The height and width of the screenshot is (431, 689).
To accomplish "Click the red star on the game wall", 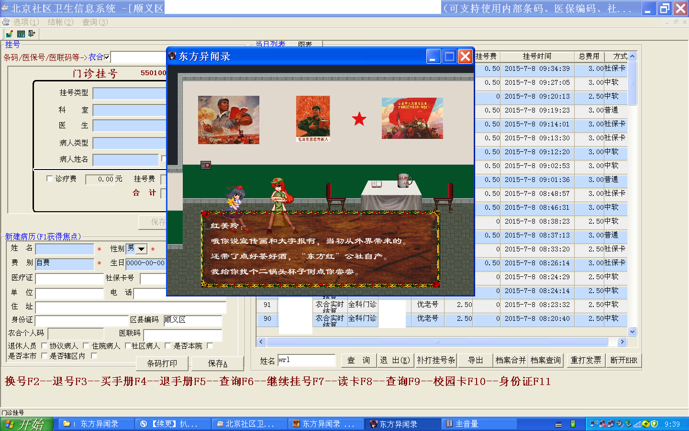I will (x=359, y=119).
